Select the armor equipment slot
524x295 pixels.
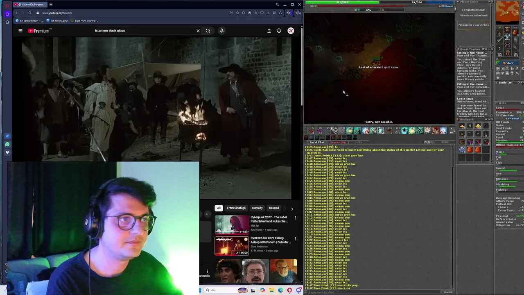(507, 38)
